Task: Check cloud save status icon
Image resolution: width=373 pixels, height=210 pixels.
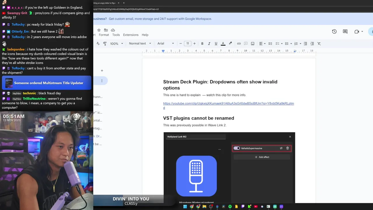Action: tap(113, 30)
